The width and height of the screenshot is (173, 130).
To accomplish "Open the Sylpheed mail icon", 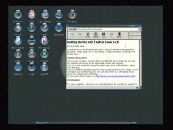I will tap(45, 14).
